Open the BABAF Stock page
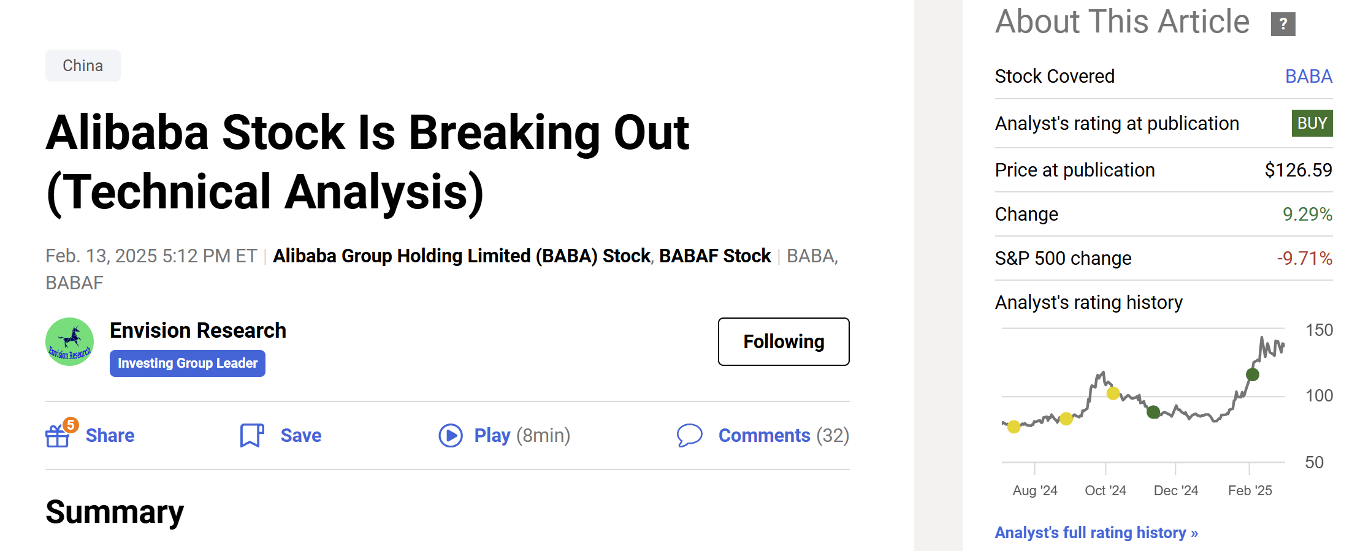This screenshot has width=1363, height=551. click(x=715, y=256)
